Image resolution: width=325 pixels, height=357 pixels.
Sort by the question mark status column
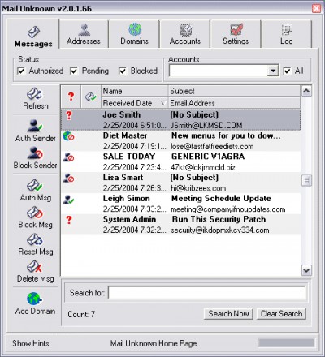[x=71, y=97]
